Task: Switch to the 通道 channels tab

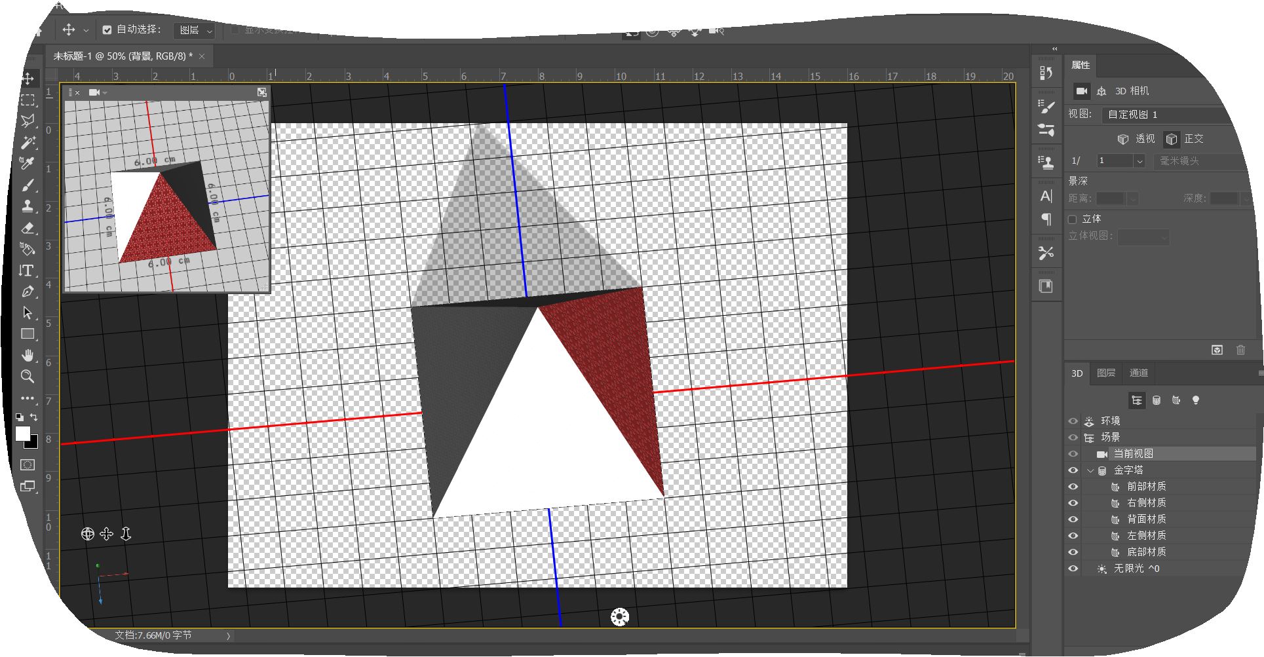Action: pyautogui.click(x=1139, y=373)
